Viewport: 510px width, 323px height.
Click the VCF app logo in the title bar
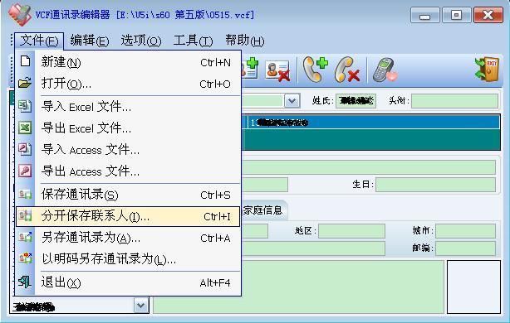coord(19,15)
